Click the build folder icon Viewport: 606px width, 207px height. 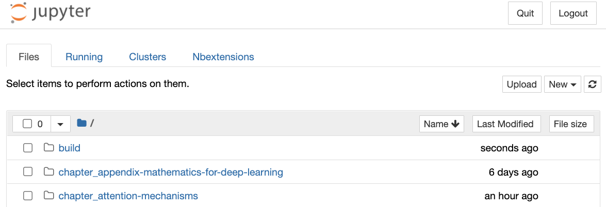pos(49,148)
